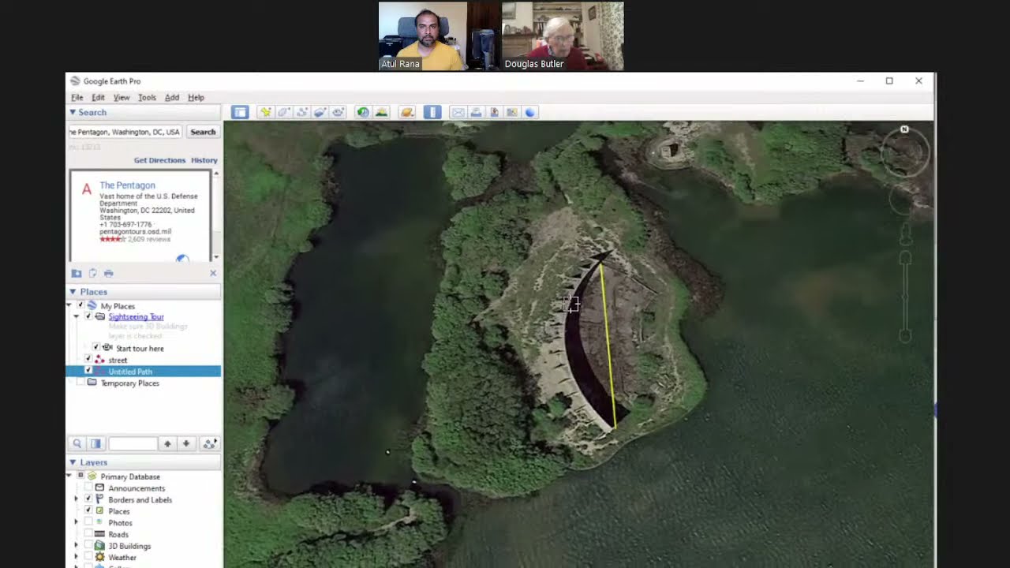Uncheck the Sightseeing Tour checkbox
Screen dimensions: 1010x568
pos(88,316)
